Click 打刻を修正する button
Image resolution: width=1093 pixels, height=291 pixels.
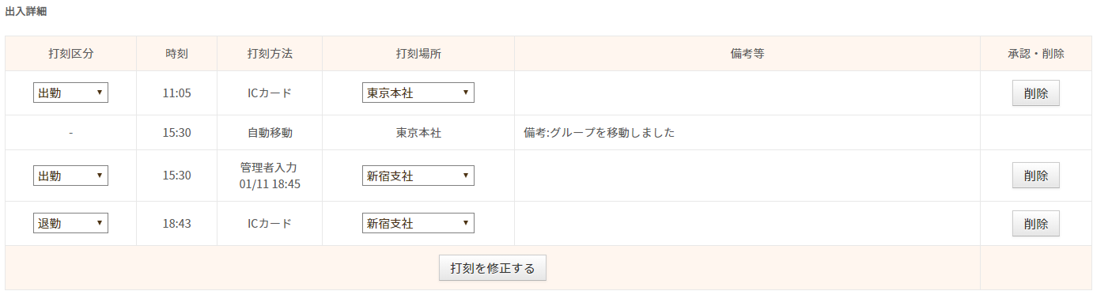(493, 268)
